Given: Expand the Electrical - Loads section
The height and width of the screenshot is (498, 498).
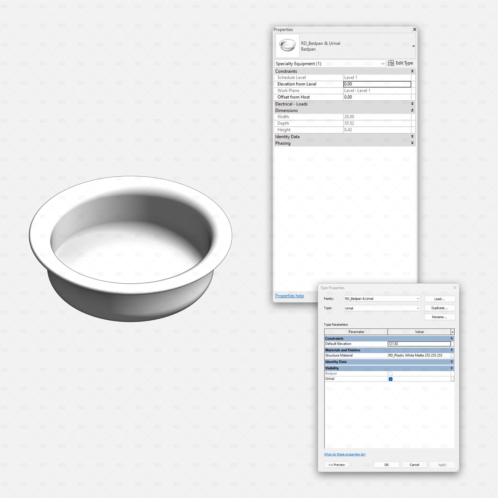Looking at the screenshot, I should (x=412, y=104).
